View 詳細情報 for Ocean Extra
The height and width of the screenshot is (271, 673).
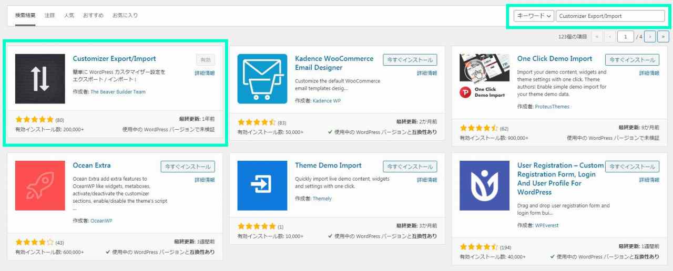pos(205,180)
